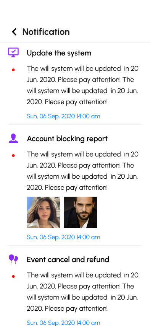
Task: Go back using the arrow icon
Action: pos(14,32)
